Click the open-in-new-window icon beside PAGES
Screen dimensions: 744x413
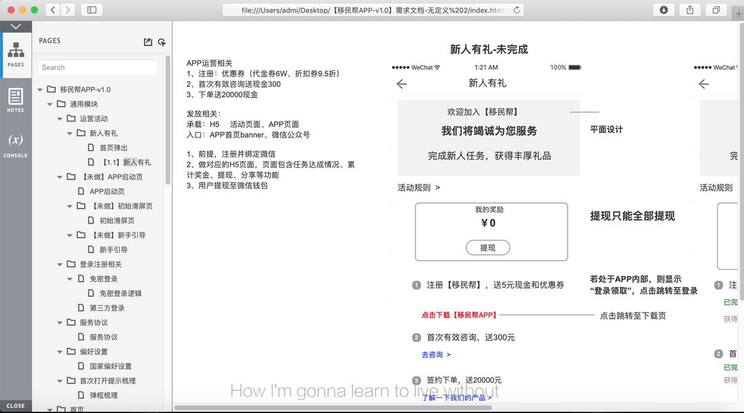[148, 42]
